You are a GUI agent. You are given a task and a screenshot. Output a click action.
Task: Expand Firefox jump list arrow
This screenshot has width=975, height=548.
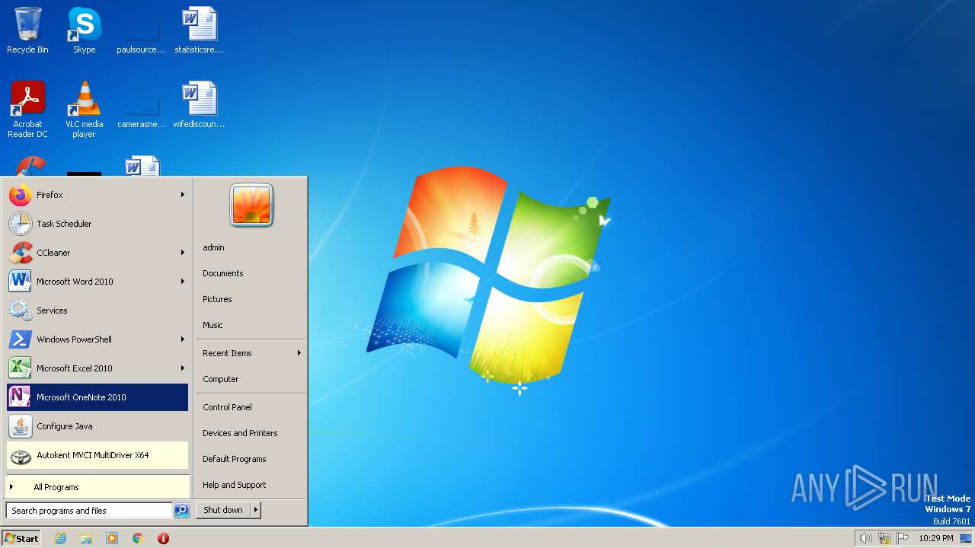(x=183, y=195)
